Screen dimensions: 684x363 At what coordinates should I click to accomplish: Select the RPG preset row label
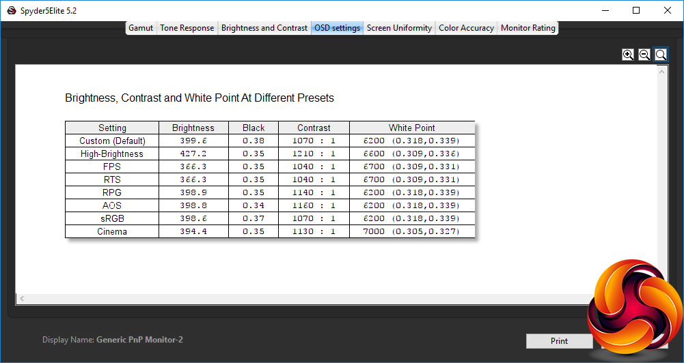(x=112, y=192)
